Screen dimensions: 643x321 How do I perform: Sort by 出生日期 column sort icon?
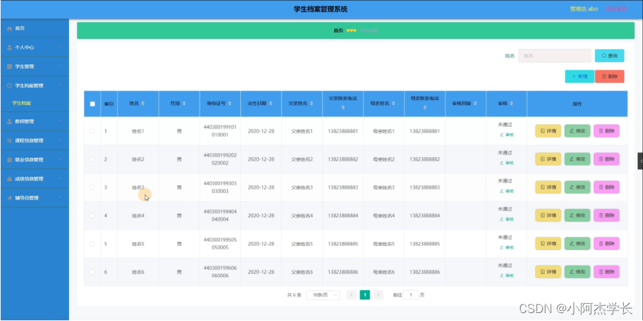(x=271, y=103)
